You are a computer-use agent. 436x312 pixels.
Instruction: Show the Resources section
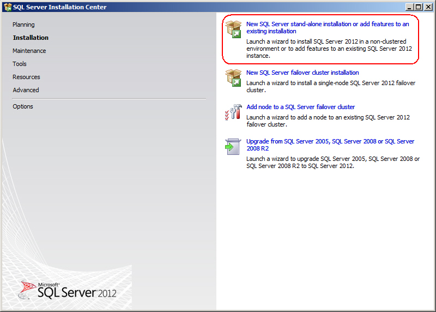point(26,77)
